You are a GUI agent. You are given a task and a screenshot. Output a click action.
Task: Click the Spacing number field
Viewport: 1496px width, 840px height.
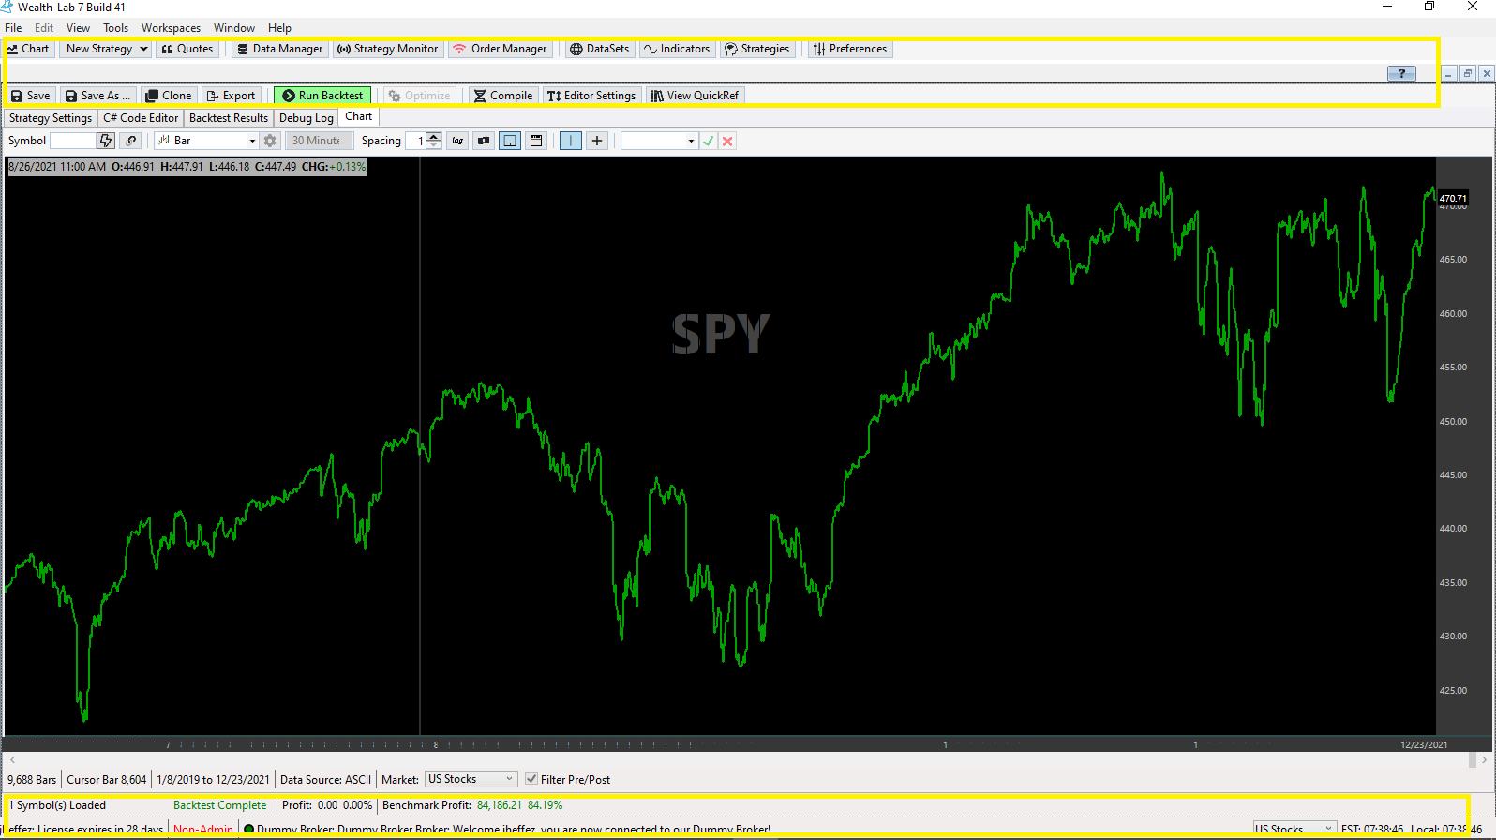(416, 141)
